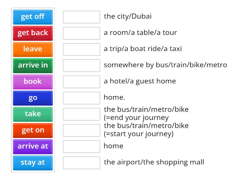Click the empty box beside 'home'
This screenshot has width=240, height=180.
pos(81,146)
